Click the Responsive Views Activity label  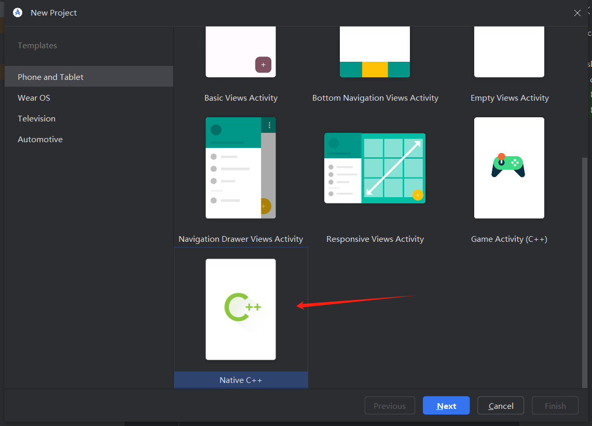375,239
